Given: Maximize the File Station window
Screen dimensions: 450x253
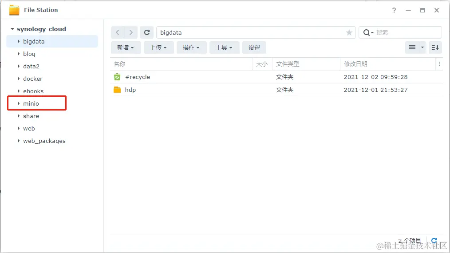Looking at the screenshot, I should point(422,10).
